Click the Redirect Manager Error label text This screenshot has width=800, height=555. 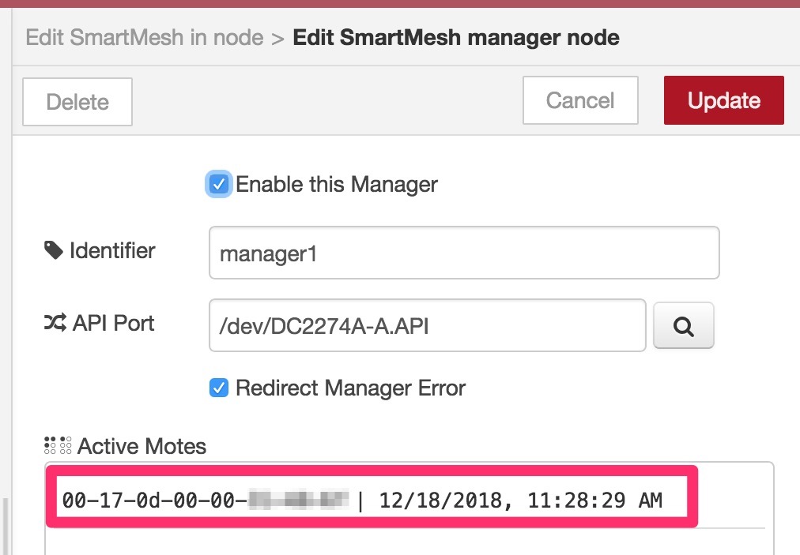click(350, 388)
